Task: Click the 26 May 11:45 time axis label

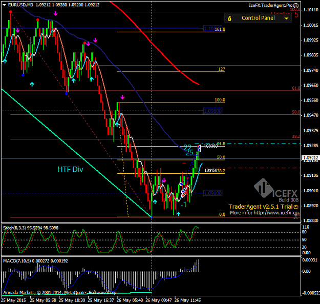Action: (187, 300)
